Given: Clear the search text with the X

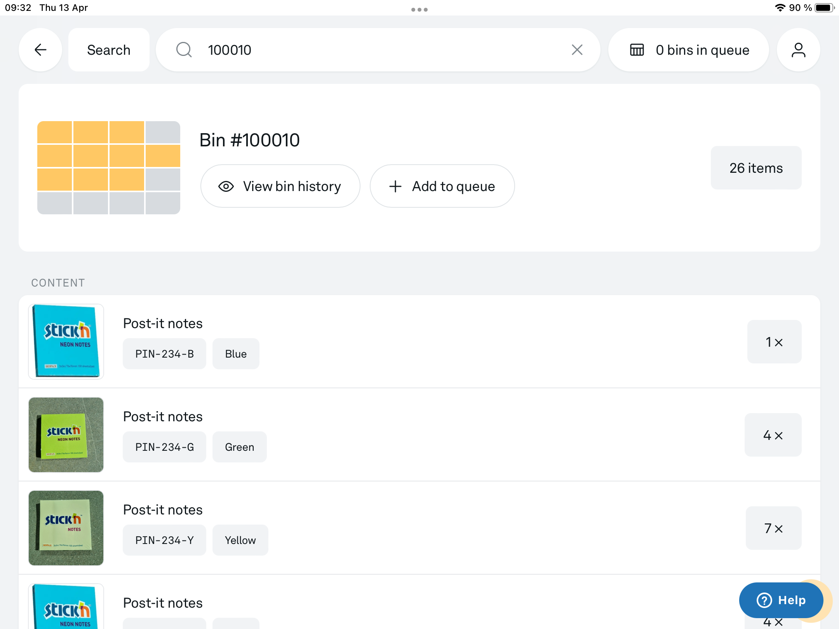Looking at the screenshot, I should tap(577, 50).
